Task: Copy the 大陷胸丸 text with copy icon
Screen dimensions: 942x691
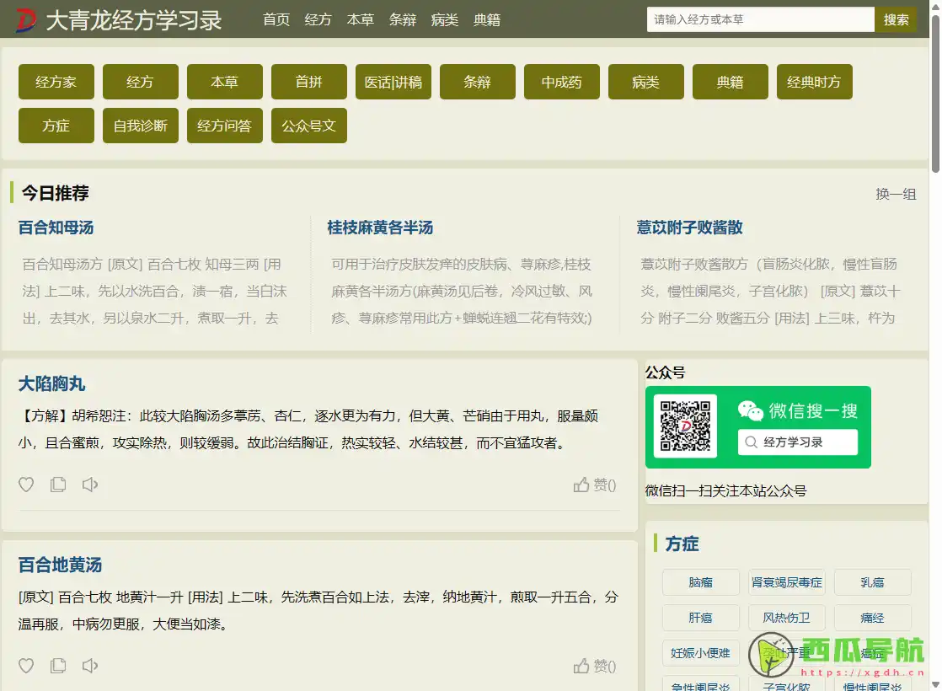Action: pos(58,485)
